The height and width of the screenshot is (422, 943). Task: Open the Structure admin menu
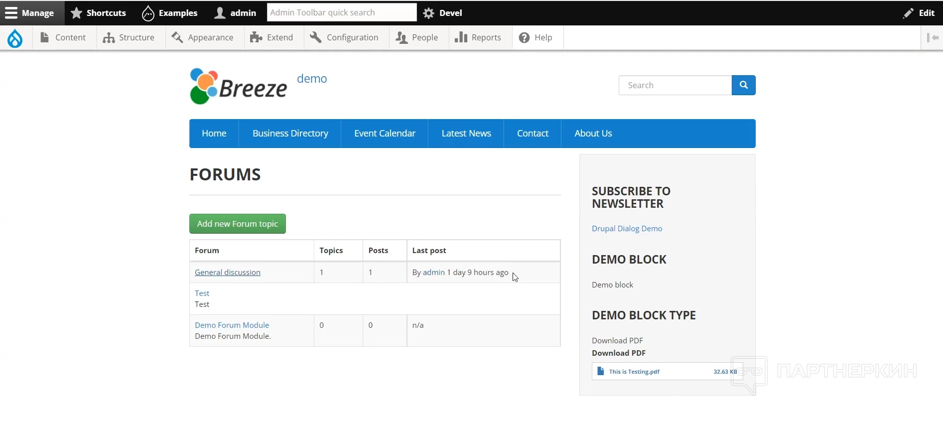click(129, 38)
